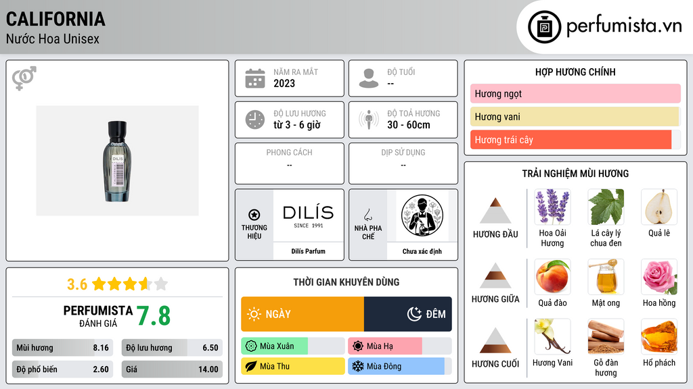Open the Hổ phách amber image

[659, 336]
